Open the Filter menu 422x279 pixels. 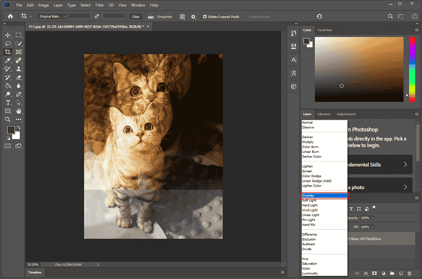click(x=99, y=5)
